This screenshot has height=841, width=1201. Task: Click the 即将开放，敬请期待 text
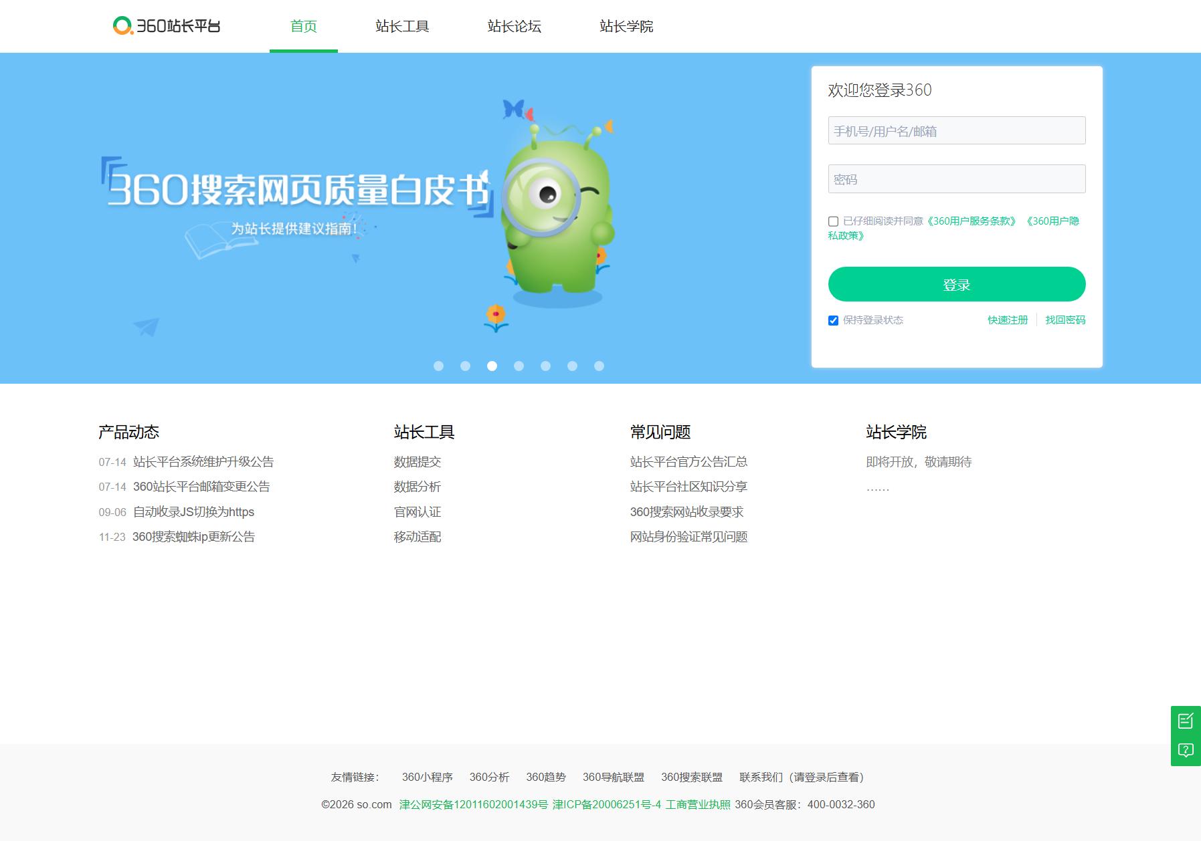tap(919, 462)
